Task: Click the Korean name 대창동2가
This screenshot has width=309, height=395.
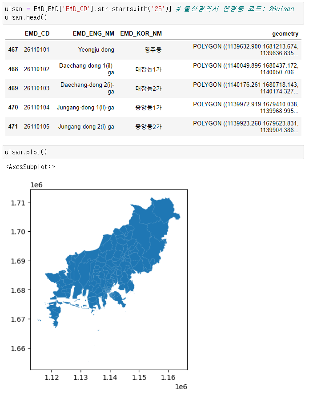Action: coord(148,89)
